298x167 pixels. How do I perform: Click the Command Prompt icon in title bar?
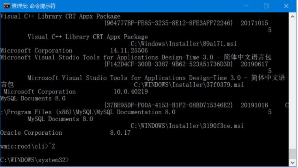click(x=6, y=6)
